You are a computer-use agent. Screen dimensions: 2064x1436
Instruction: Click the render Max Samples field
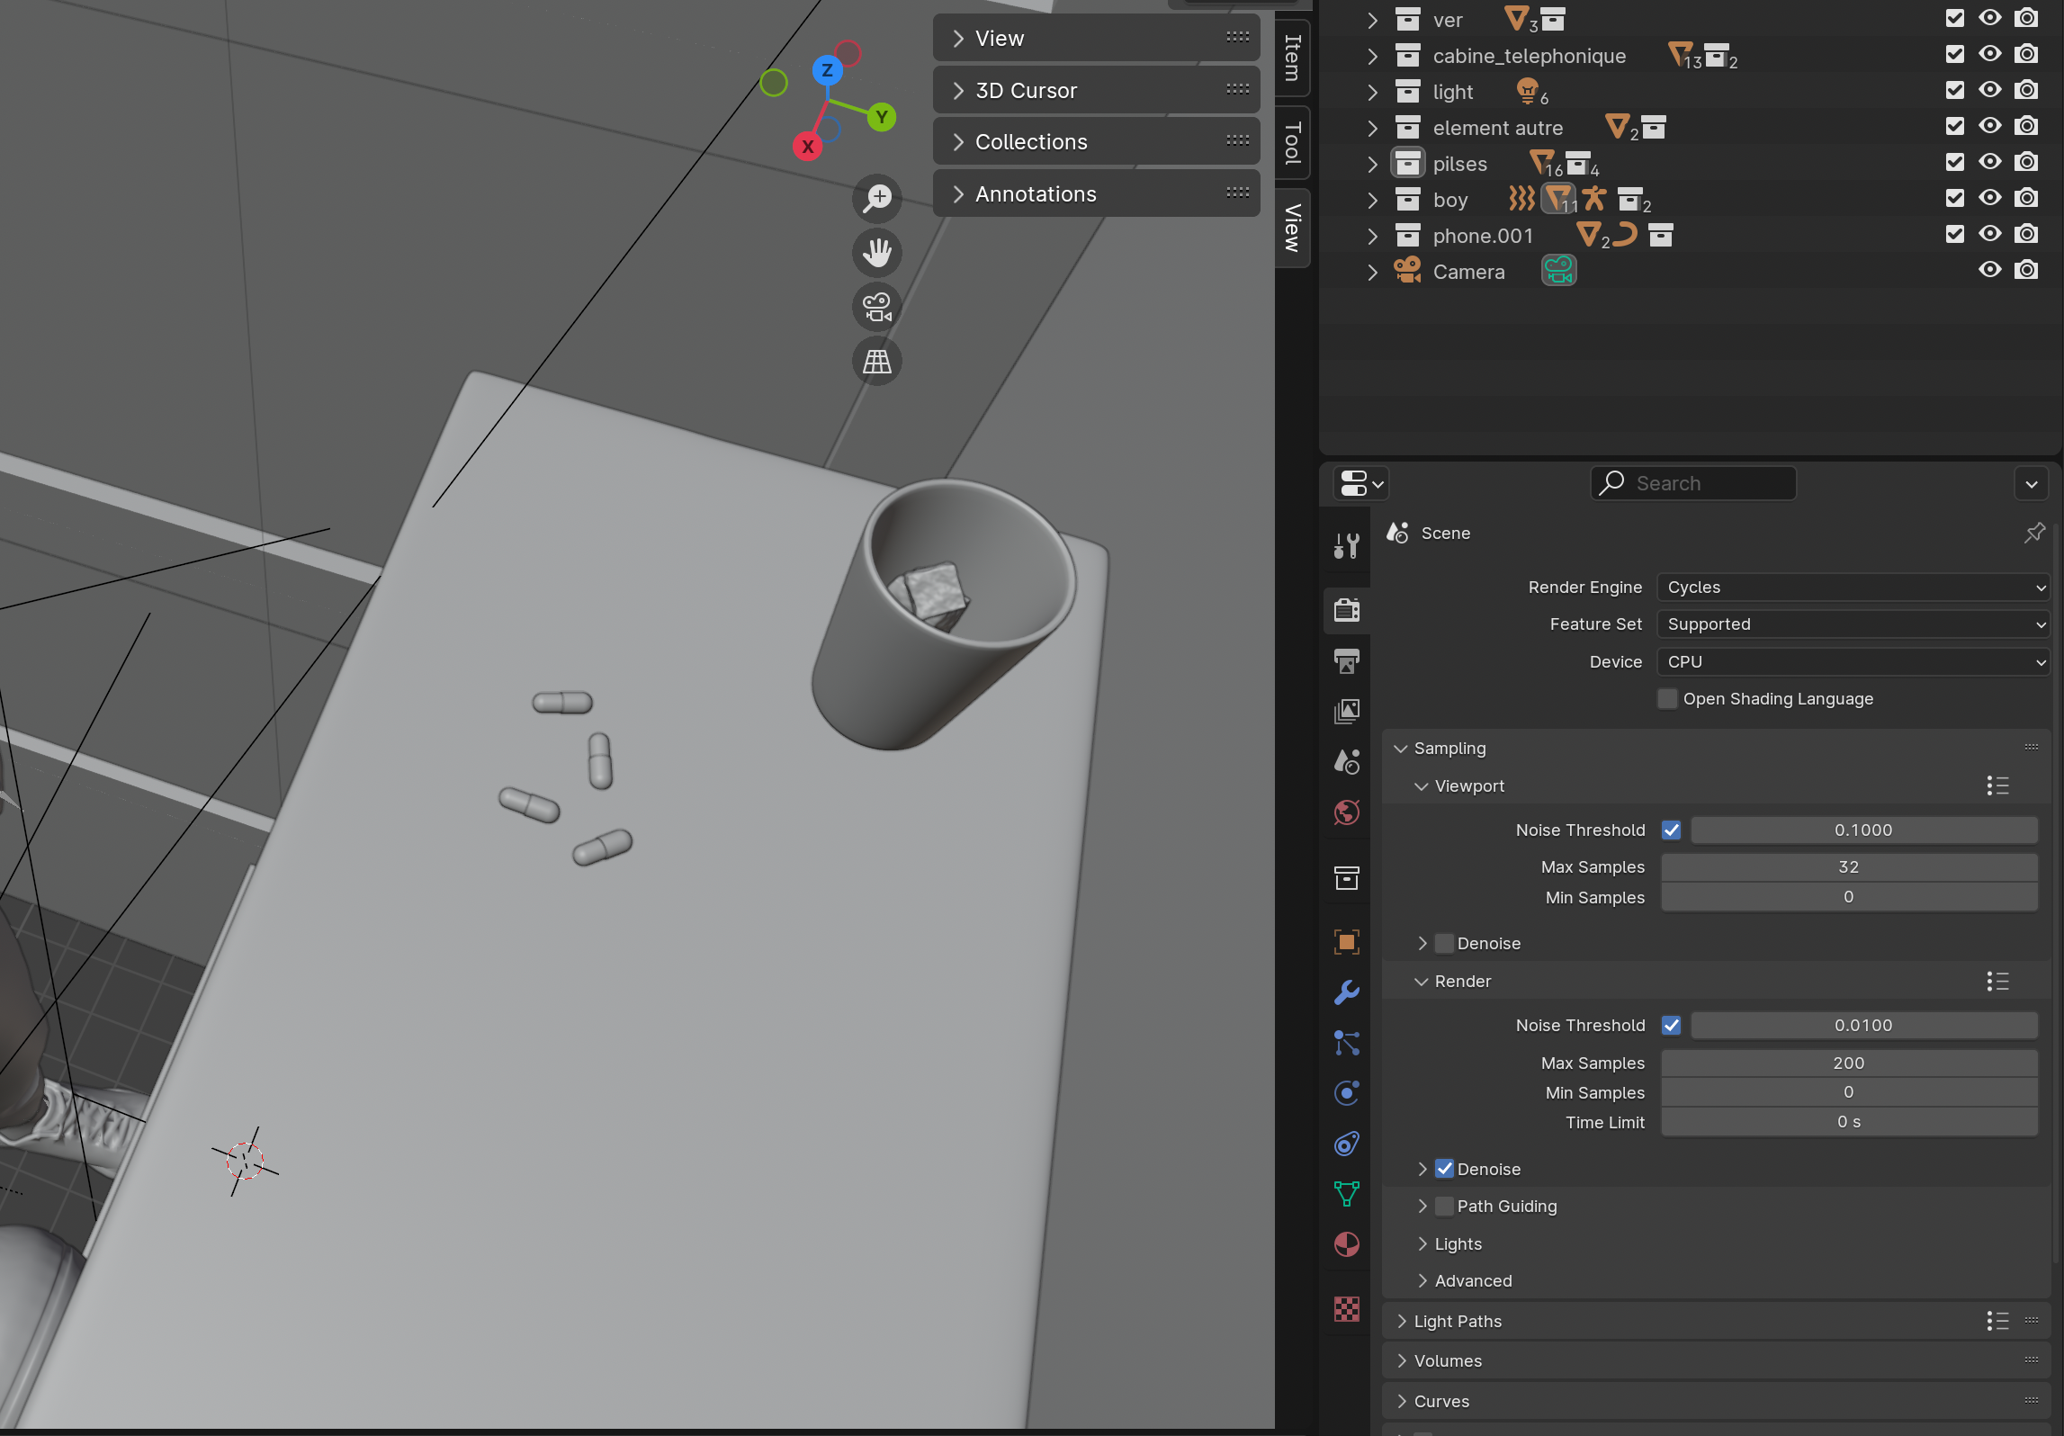pos(1848,1063)
